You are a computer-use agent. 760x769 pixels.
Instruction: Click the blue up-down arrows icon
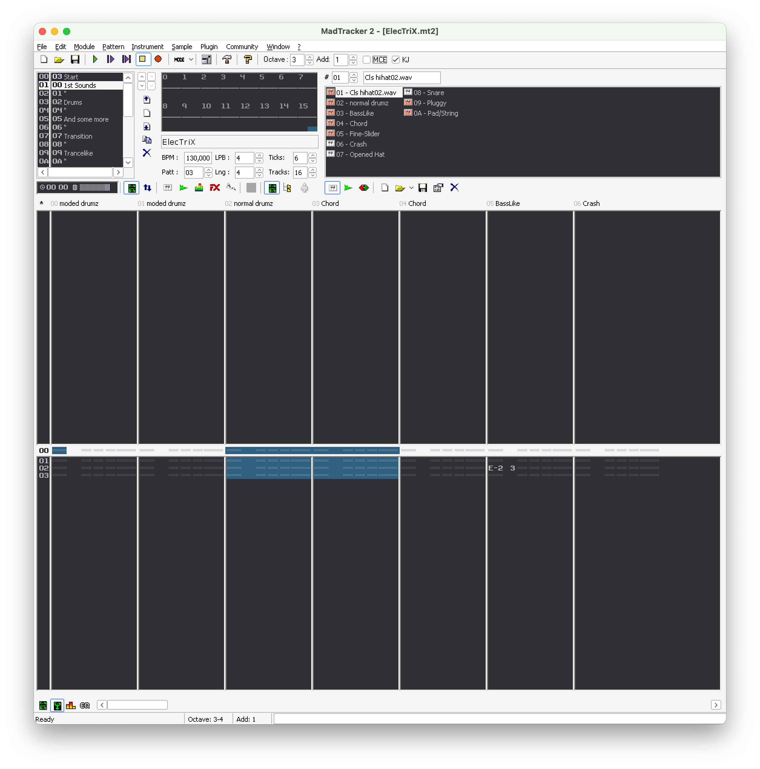[x=147, y=188]
